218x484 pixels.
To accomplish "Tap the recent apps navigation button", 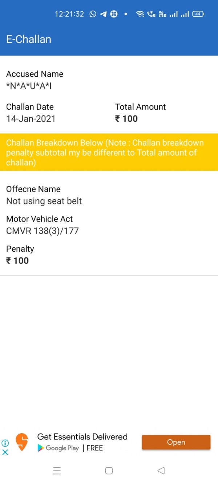I will coord(57,471).
